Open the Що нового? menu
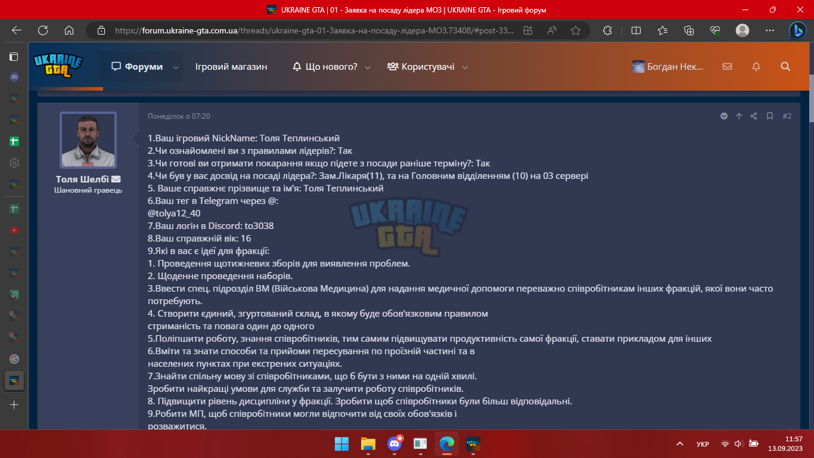 point(325,67)
